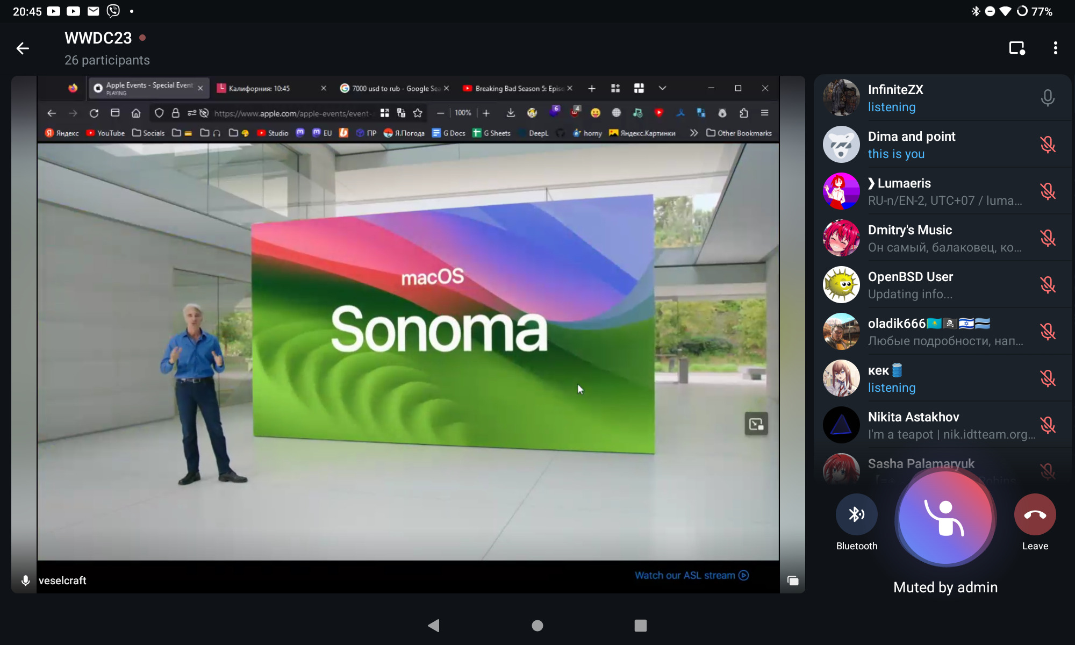Go back using the top-left arrow
Screen dimensions: 1075x645
[x=23, y=48]
